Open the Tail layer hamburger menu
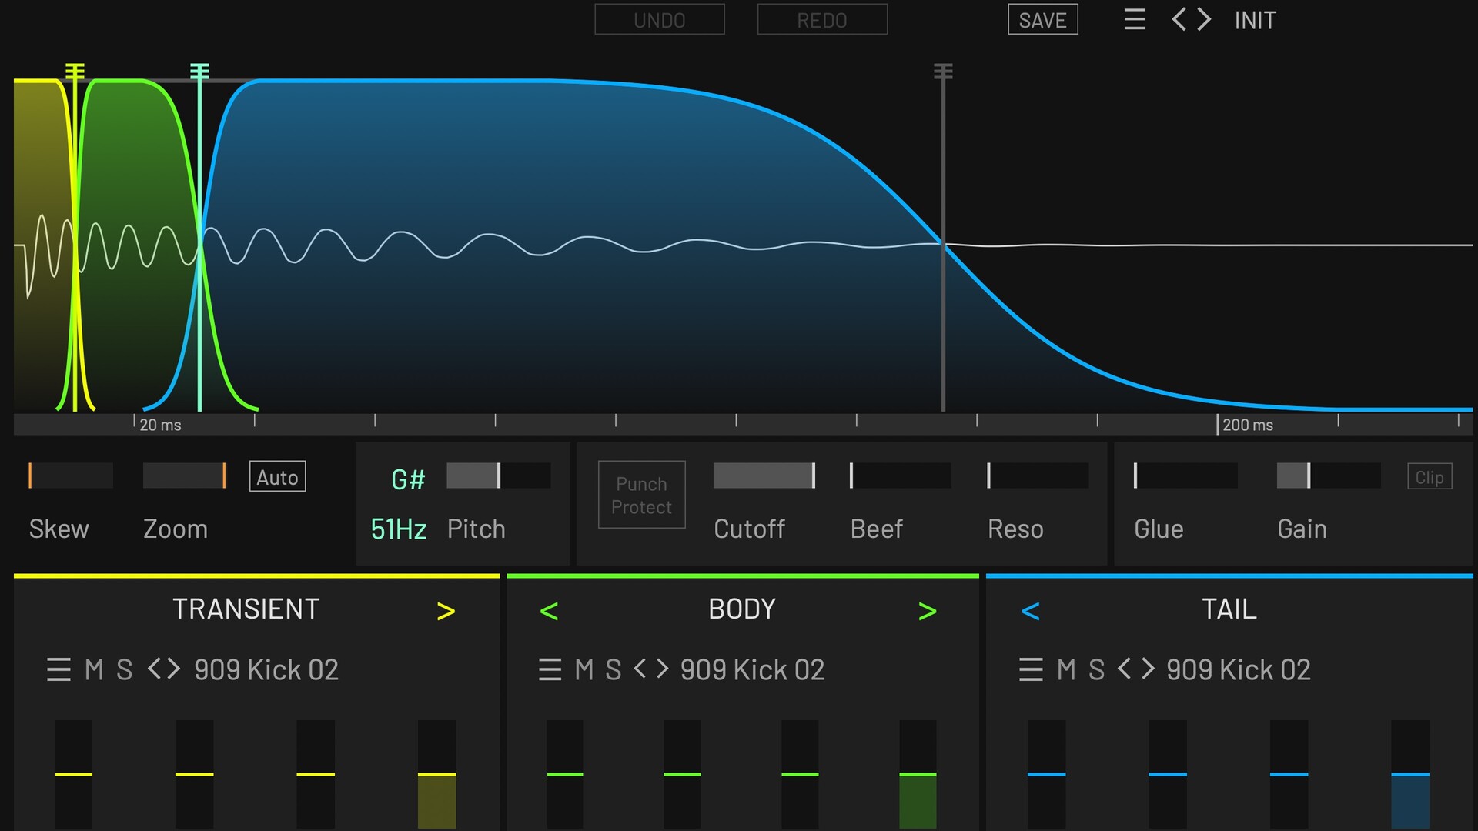Image resolution: width=1478 pixels, height=831 pixels. 1031,669
